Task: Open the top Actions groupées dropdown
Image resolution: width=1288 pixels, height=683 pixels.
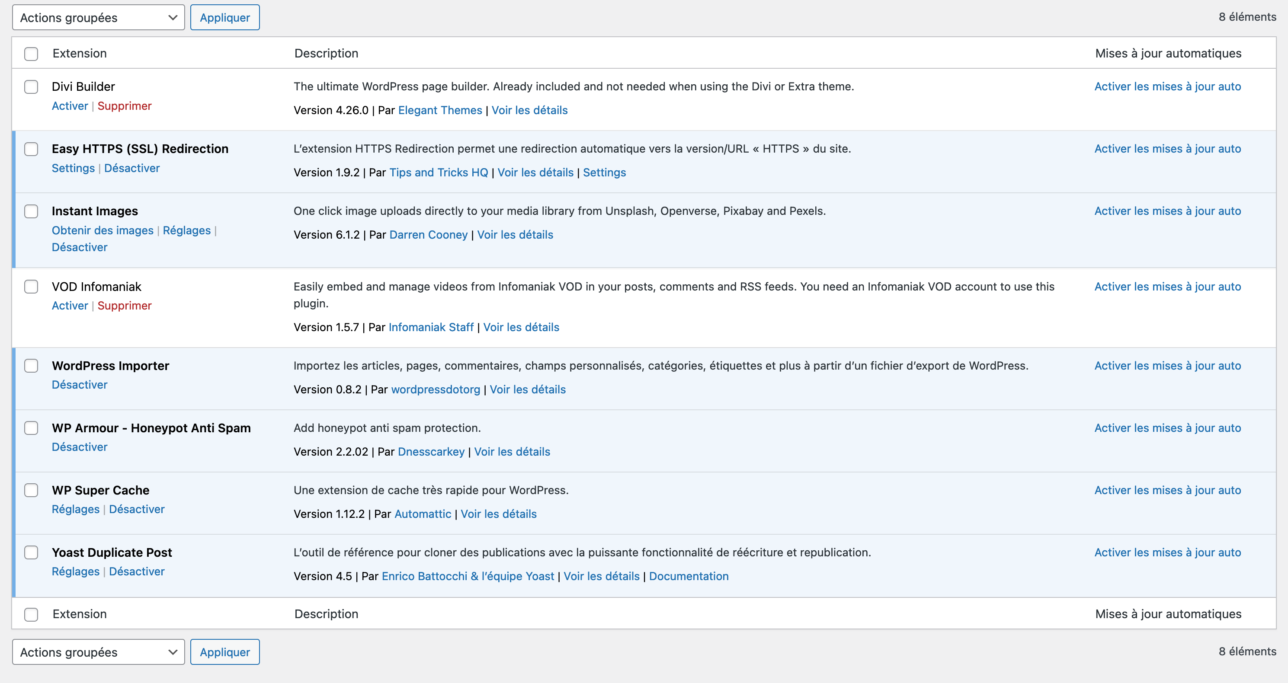Action: coord(99,17)
